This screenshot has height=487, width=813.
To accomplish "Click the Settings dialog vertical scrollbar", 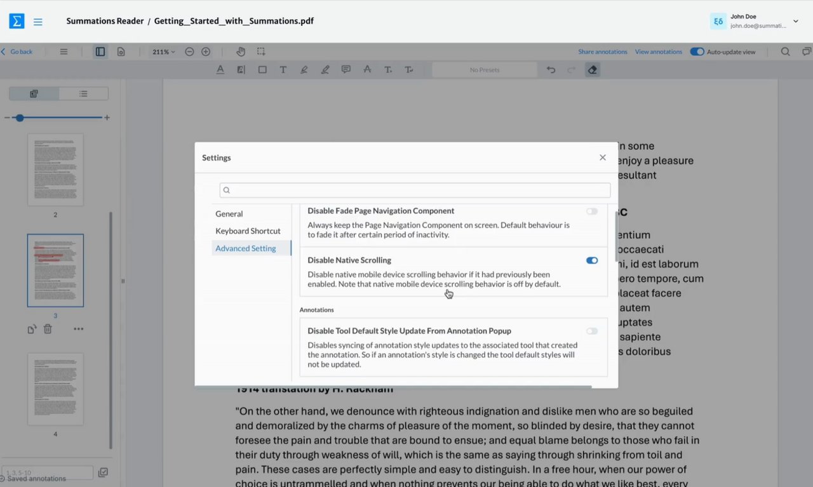I will [x=615, y=236].
